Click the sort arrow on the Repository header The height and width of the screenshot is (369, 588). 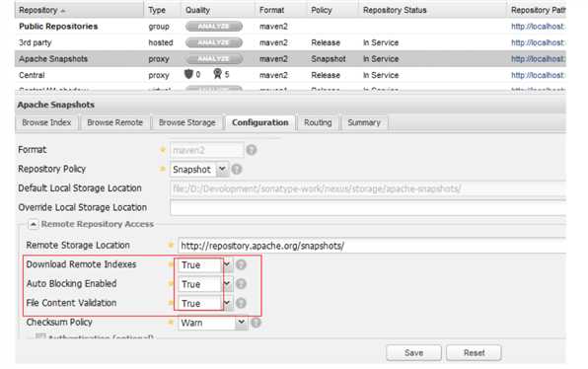pos(63,11)
